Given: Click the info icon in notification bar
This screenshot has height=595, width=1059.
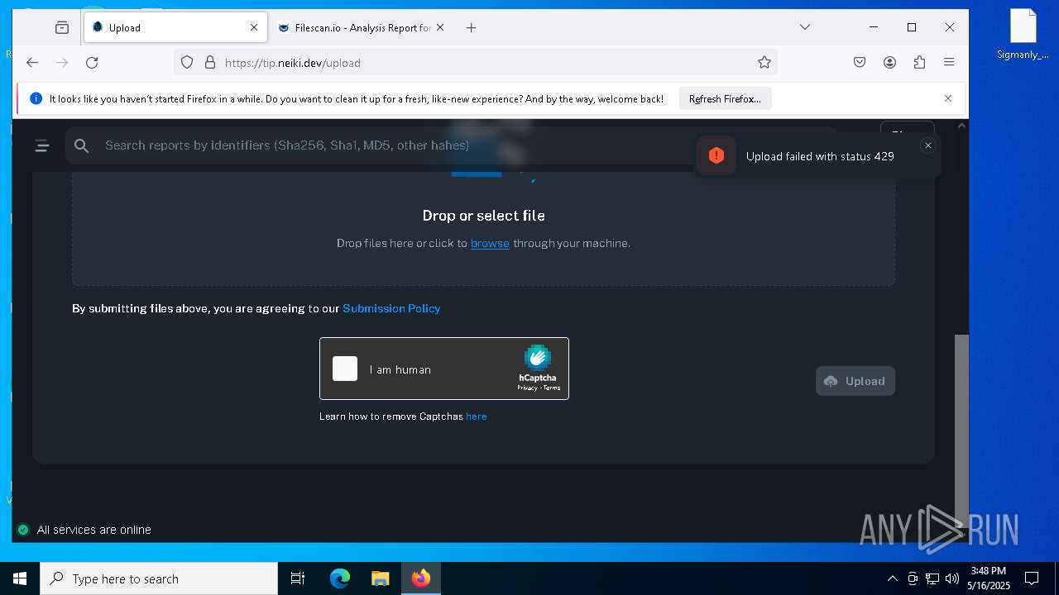Looking at the screenshot, I should click(36, 98).
